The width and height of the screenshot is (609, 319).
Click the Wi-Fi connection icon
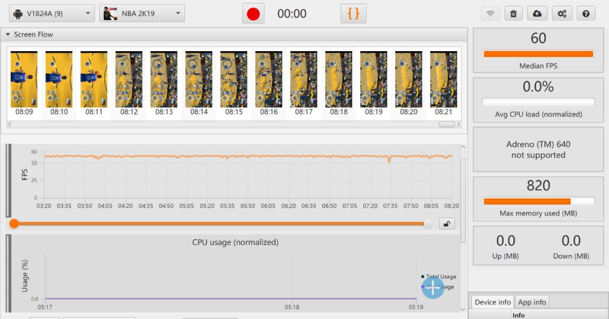click(x=491, y=14)
